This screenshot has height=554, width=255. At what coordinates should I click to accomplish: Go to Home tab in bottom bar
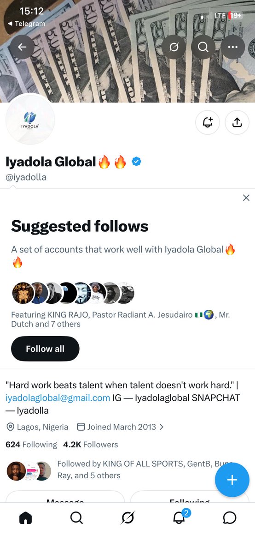(x=26, y=518)
